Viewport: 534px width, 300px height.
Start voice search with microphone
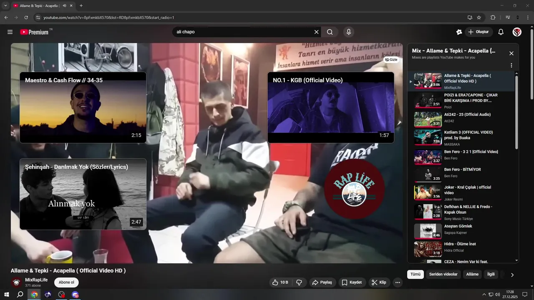coord(349,32)
